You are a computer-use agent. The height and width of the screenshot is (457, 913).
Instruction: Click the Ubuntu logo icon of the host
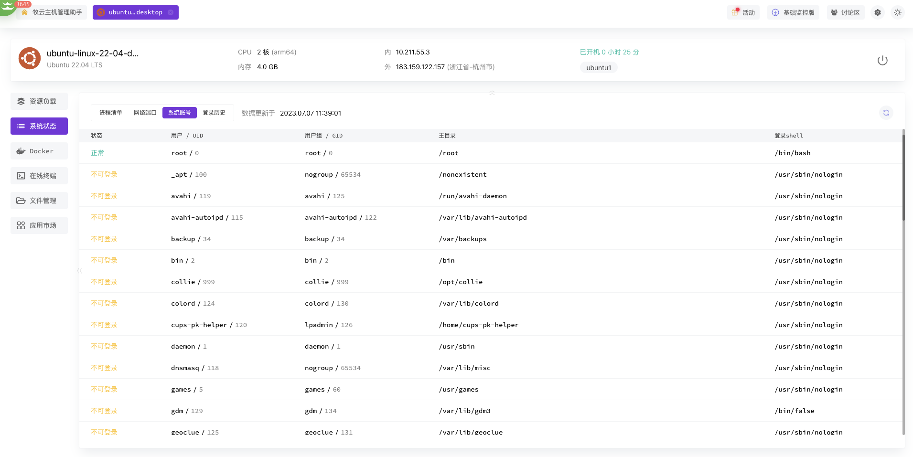(x=30, y=58)
